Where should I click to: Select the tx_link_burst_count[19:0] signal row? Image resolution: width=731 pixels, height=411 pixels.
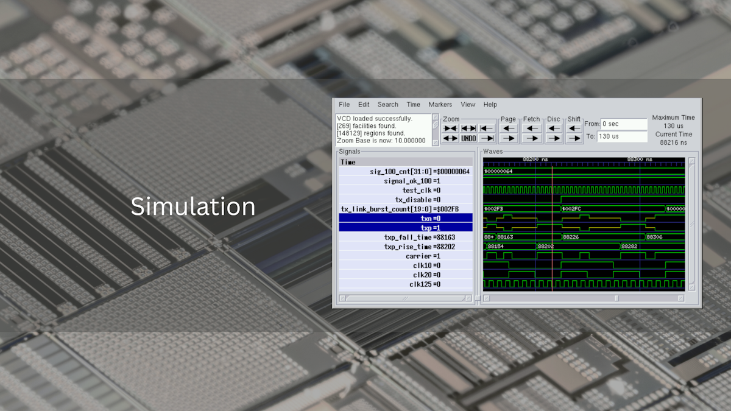click(x=406, y=209)
